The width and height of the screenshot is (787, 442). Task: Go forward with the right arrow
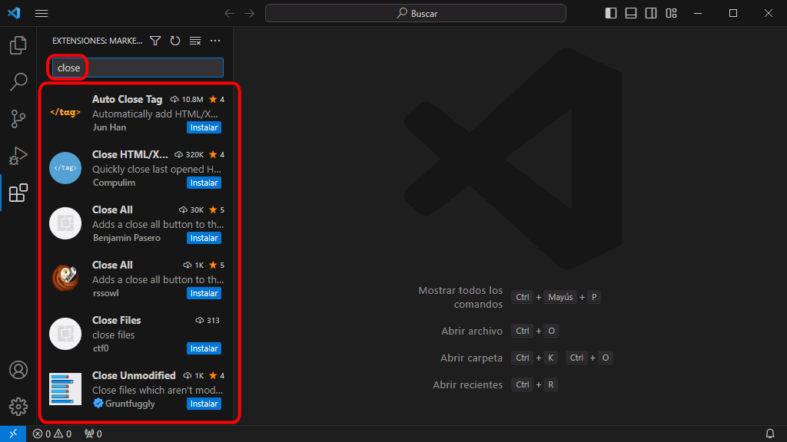[250, 14]
